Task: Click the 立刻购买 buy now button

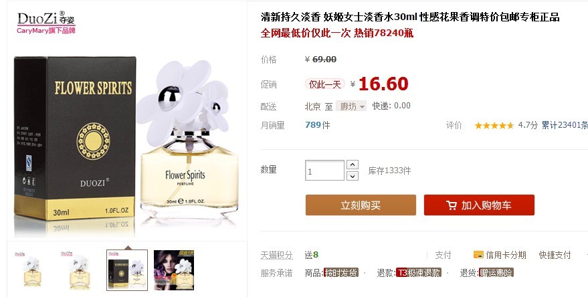Action: coord(361,205)
